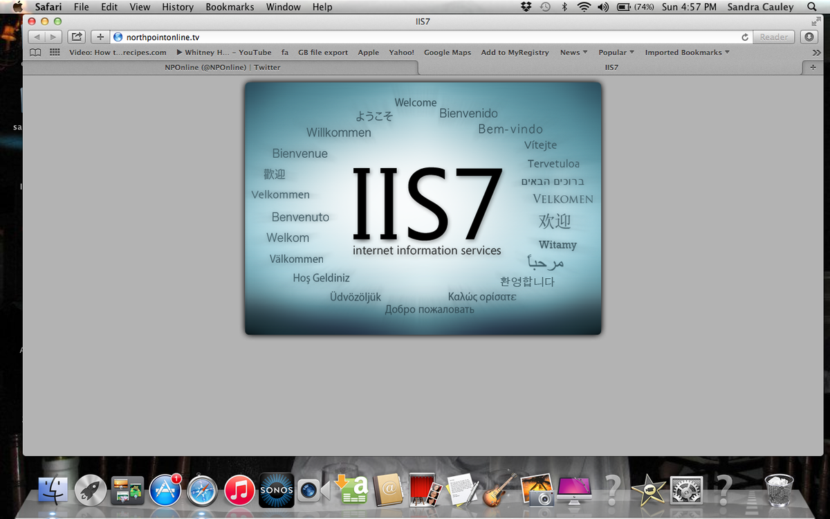Screen dimensions: 830x519
Task: Click the IIS7 welcome image
Action: (423, 208)
